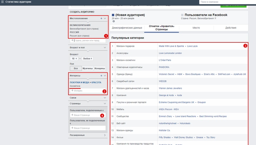This screenshot has width=256, height=145.
Task: Open the Toy Story page link
Action: click(211, 137)
